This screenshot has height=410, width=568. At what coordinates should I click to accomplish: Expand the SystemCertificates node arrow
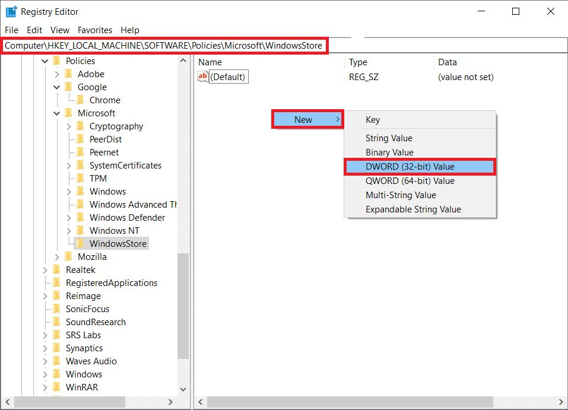coord(69,166)
